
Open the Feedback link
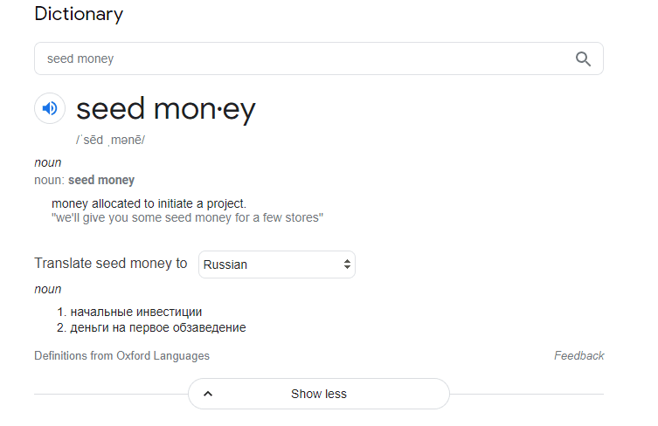point(578,356)
